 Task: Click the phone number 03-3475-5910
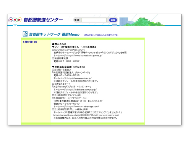(x=69, y=104)
